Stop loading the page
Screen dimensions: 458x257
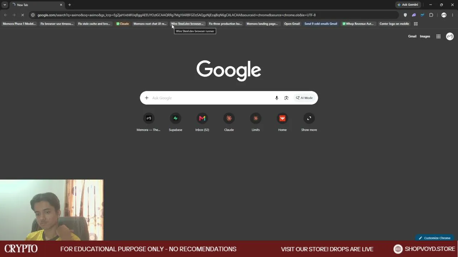(22, 15)
